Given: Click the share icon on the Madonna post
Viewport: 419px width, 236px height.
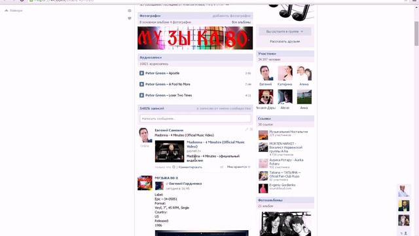Looking at the screenshot, I should [221, 167].
